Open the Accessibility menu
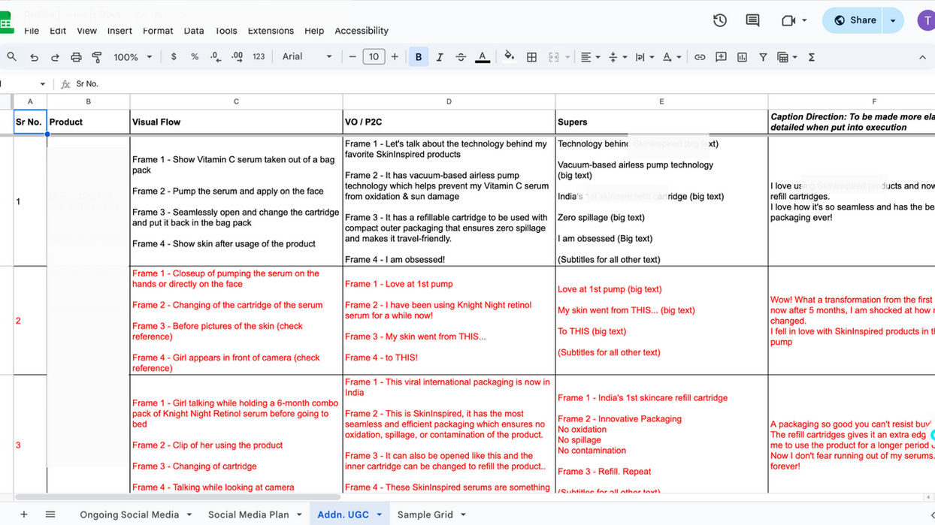Image resolution: width=935 pixels, height=525 pixels. point(362,31)
